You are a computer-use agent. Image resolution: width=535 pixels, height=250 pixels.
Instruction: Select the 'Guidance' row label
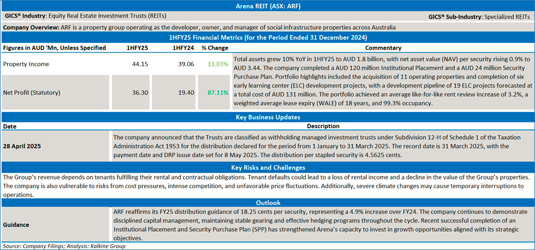click(15, 225)
